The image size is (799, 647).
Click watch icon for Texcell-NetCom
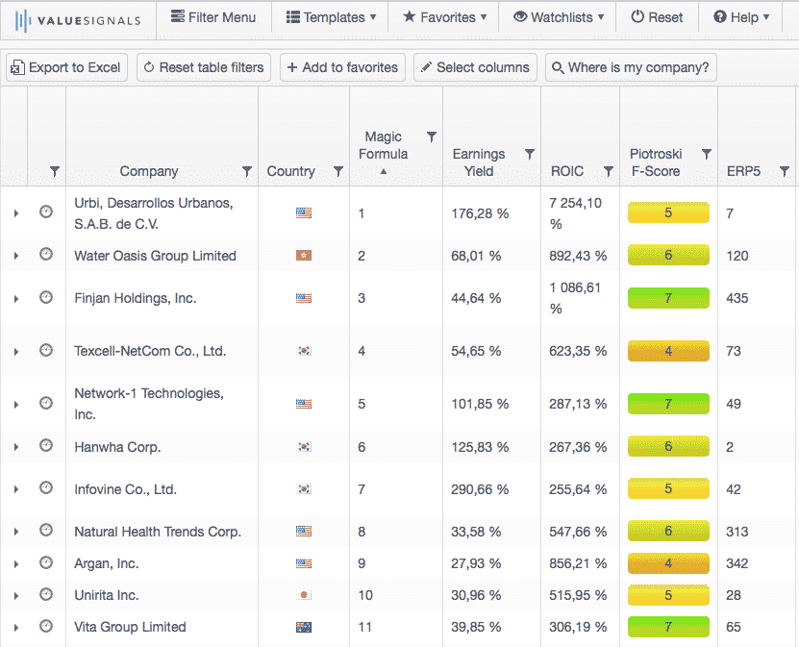point(46,350)
